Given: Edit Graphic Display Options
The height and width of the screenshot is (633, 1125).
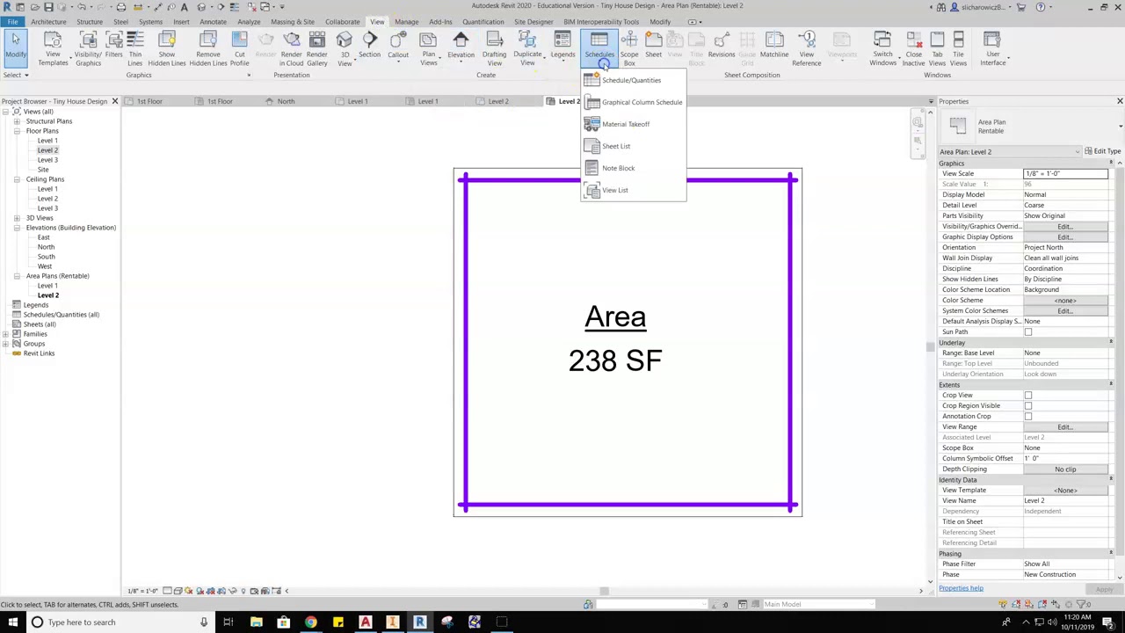Looking at the screenshot, I should (1065, 237).
